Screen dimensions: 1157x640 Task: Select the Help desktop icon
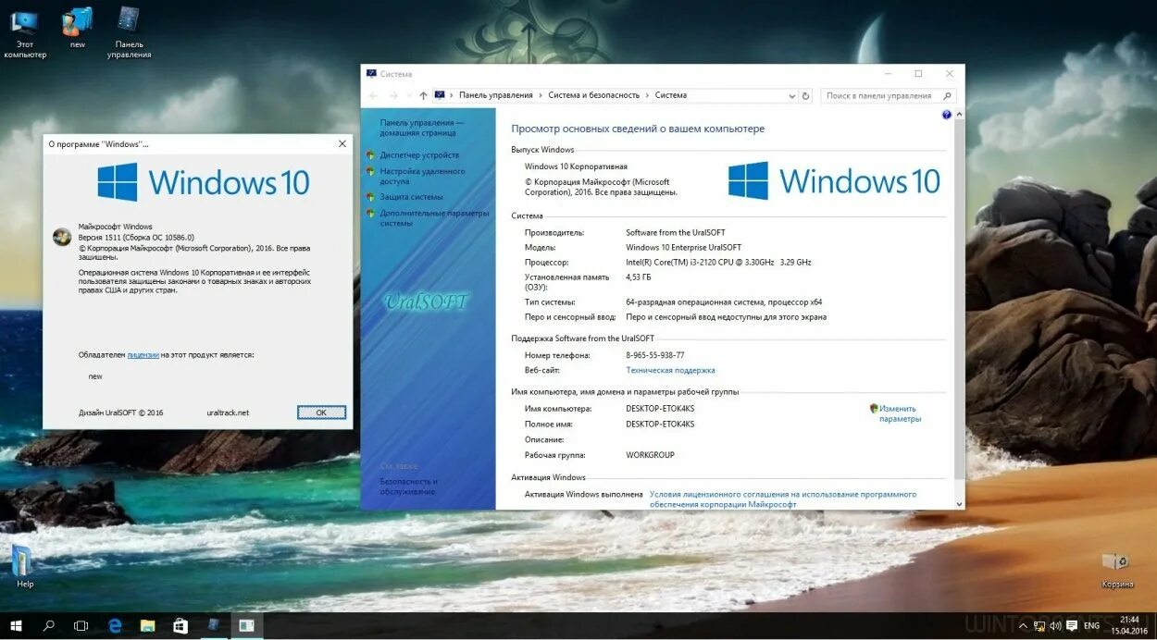(x=24, y=566)
